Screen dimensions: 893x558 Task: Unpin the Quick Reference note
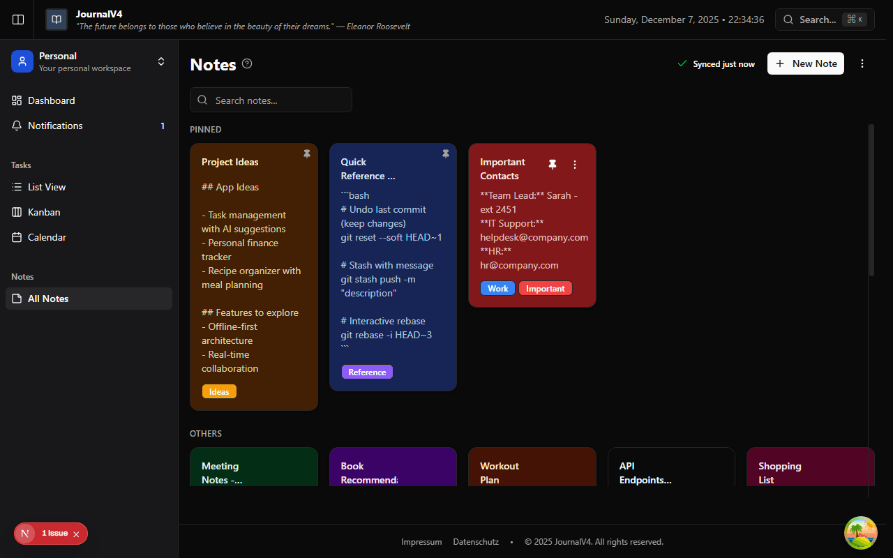click(446, 154)
